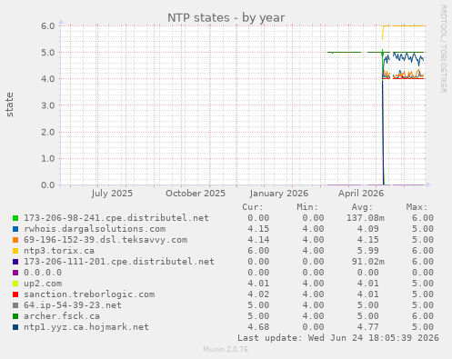
Task: Click the 2.0 y-axis tick label
Action: point(48,132)
